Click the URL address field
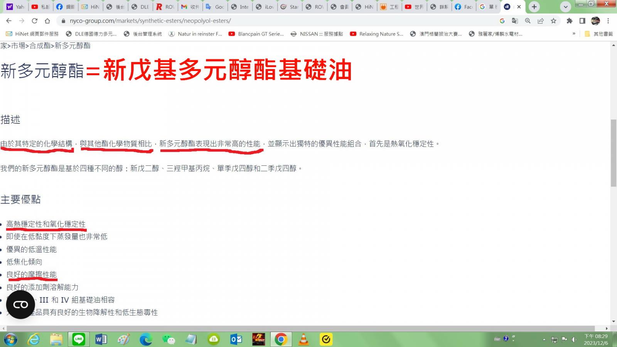 tap(270, 21)
